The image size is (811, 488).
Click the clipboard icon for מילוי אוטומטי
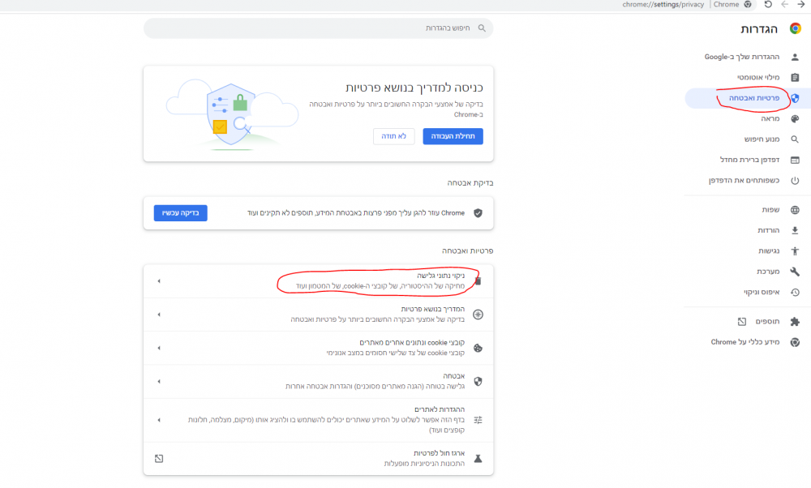pyautogui.click(x=795, y=78)
